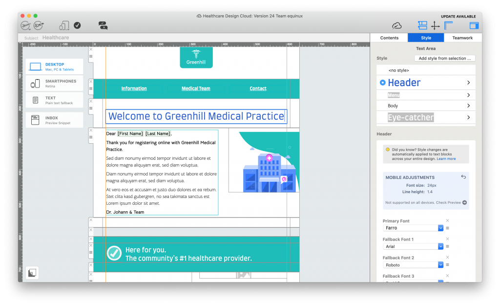Click the Greenhill logo block
The width and height of the screenshot is (500, 306).
(x=196, y=57)
